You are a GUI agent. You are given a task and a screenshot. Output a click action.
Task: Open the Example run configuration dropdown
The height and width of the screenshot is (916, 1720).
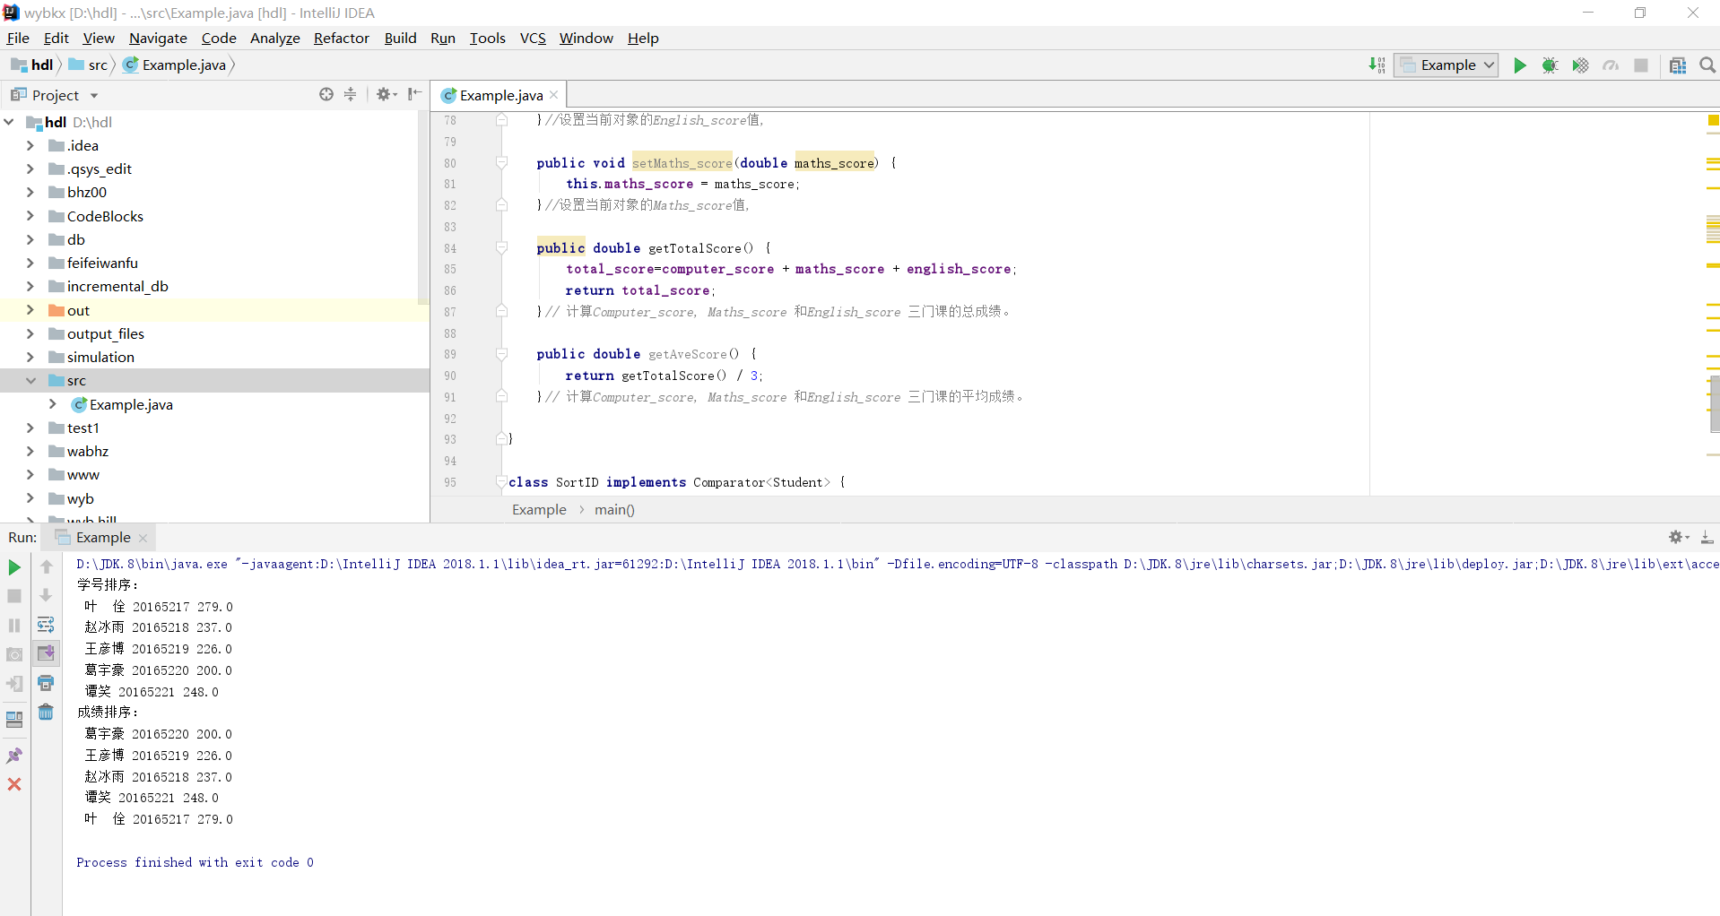pos(1446,65)
